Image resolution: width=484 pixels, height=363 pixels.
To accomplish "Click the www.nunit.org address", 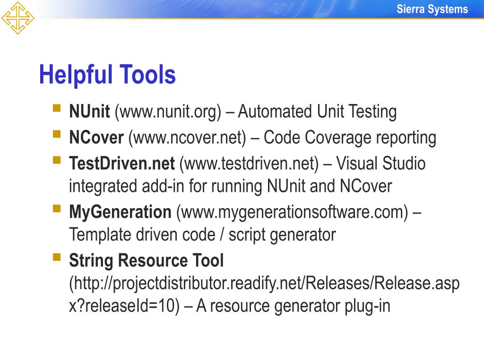I will [x=168, y=112].
